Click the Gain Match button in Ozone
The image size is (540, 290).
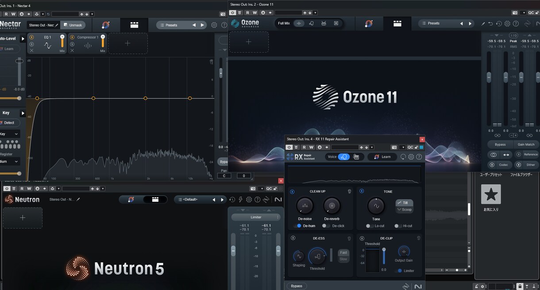(526, 145)
